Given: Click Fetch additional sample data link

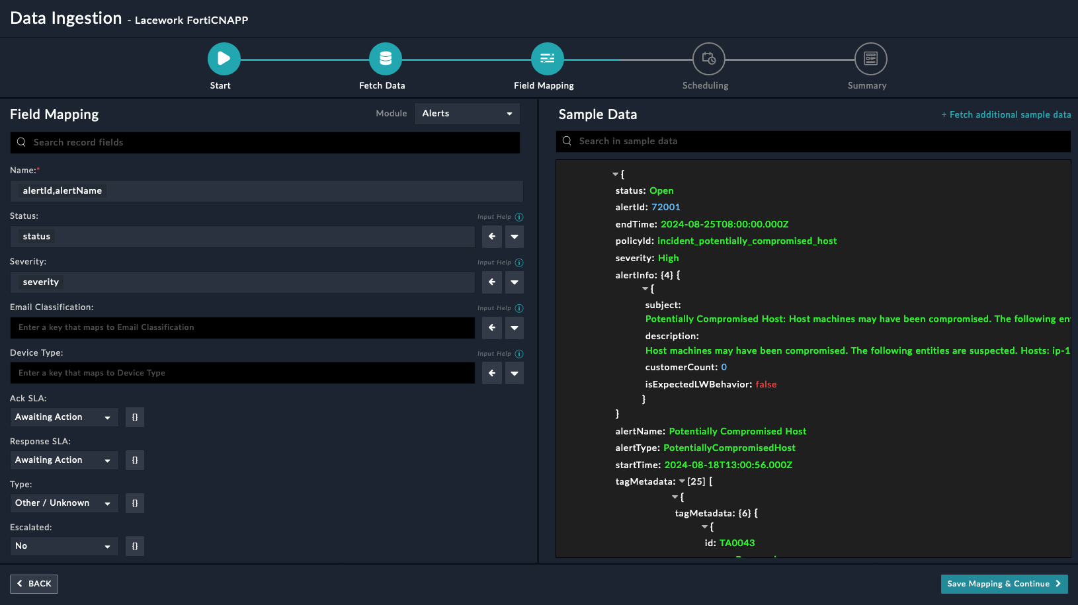Looking at the screenshot, I should click(x=1006, y=115).
